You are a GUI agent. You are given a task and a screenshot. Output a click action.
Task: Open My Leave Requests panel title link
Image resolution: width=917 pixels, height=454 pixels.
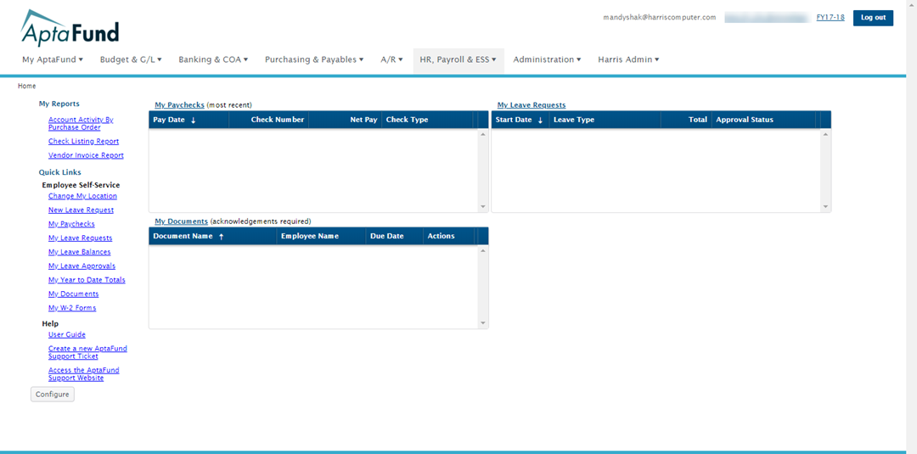pyautogui.click(x=532, y=105)
